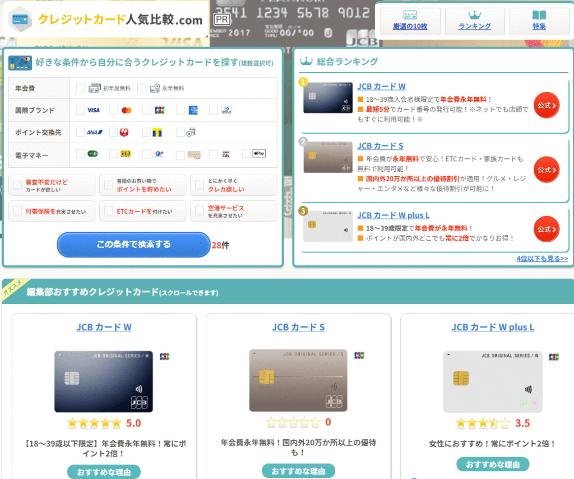Go to the ランキング crown tab
The image size is (574, 479).
tap(475, 21)
